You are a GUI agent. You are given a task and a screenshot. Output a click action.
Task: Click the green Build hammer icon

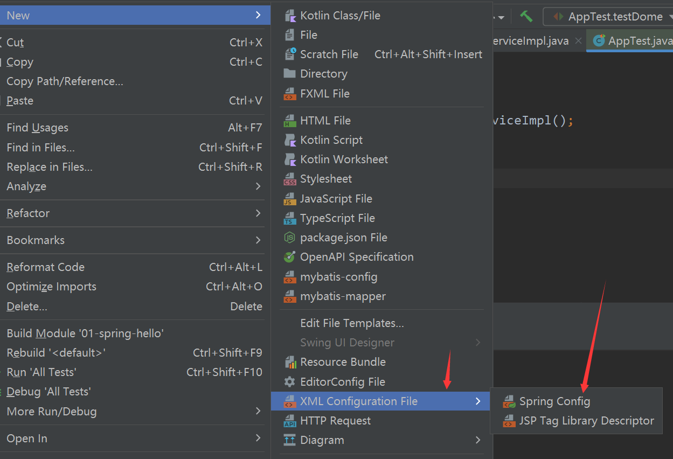click(x=526, y=16)
